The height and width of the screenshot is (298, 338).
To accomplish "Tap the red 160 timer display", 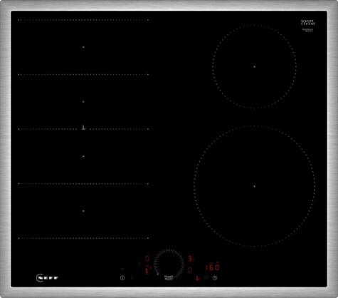I will (213, 267).
